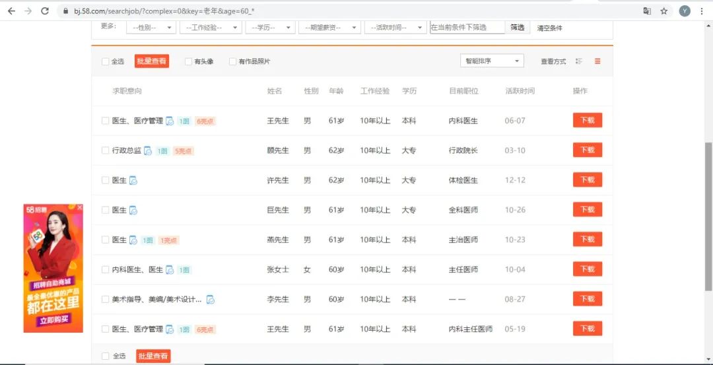Open resume icon in 内科医生 06-07 row

[x=170, y=121]
